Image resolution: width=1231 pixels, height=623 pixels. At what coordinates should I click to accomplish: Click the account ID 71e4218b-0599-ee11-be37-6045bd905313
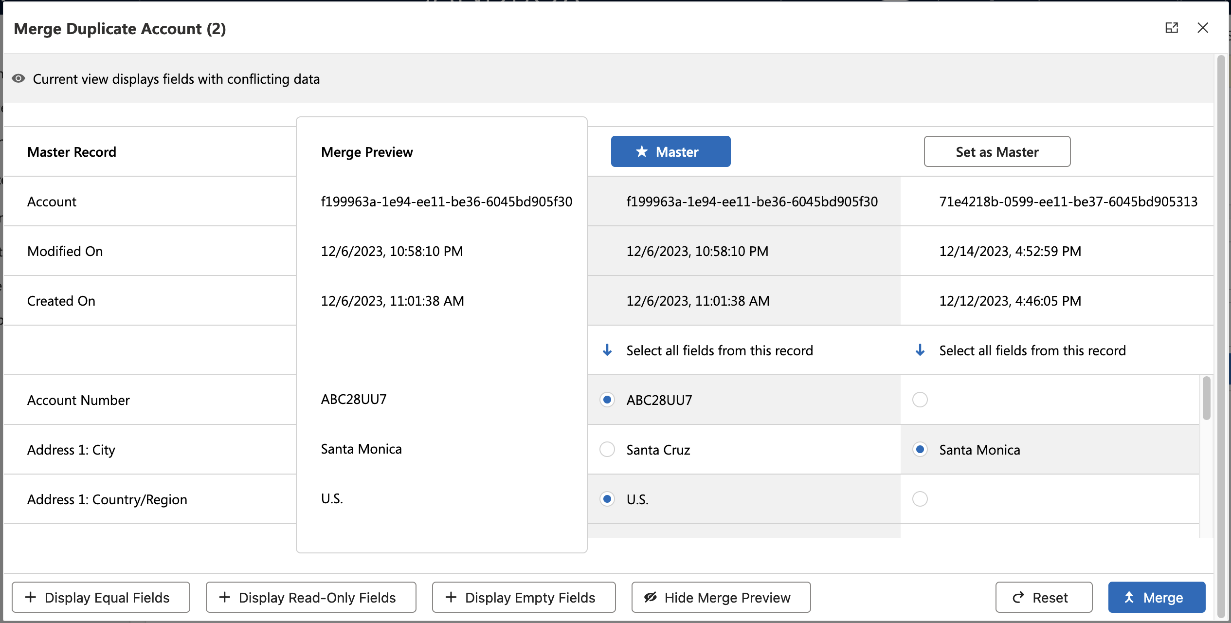(x=1068, y=202)
